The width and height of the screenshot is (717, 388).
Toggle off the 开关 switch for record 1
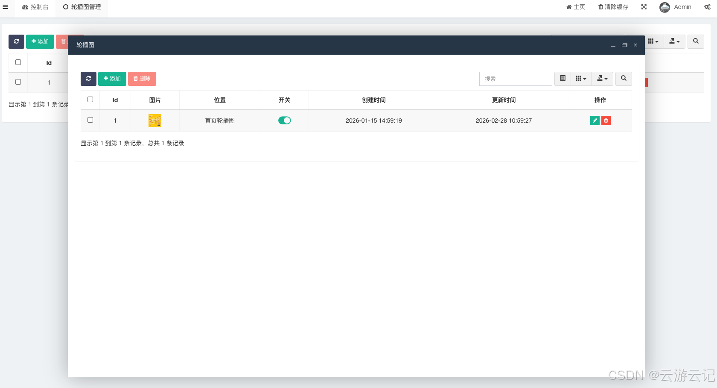click(285, 120)
